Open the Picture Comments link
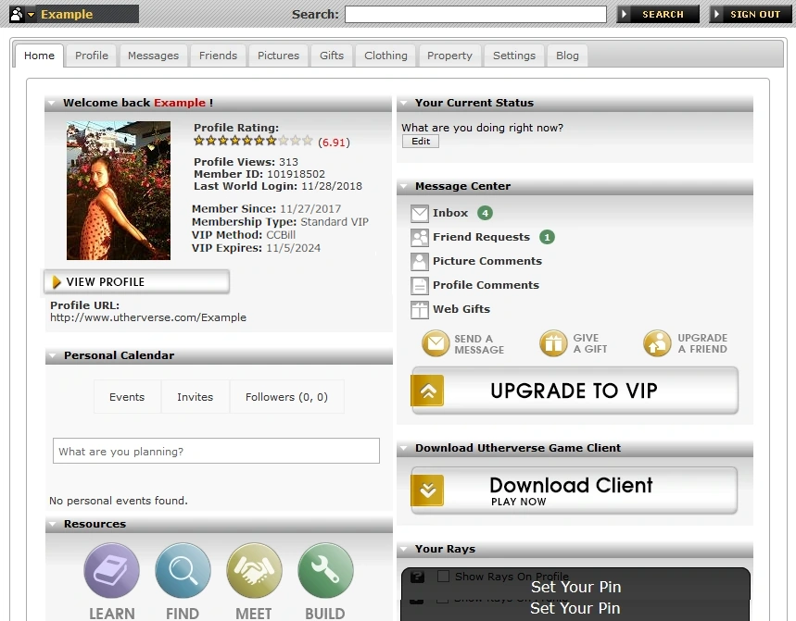 pos(486,261)
